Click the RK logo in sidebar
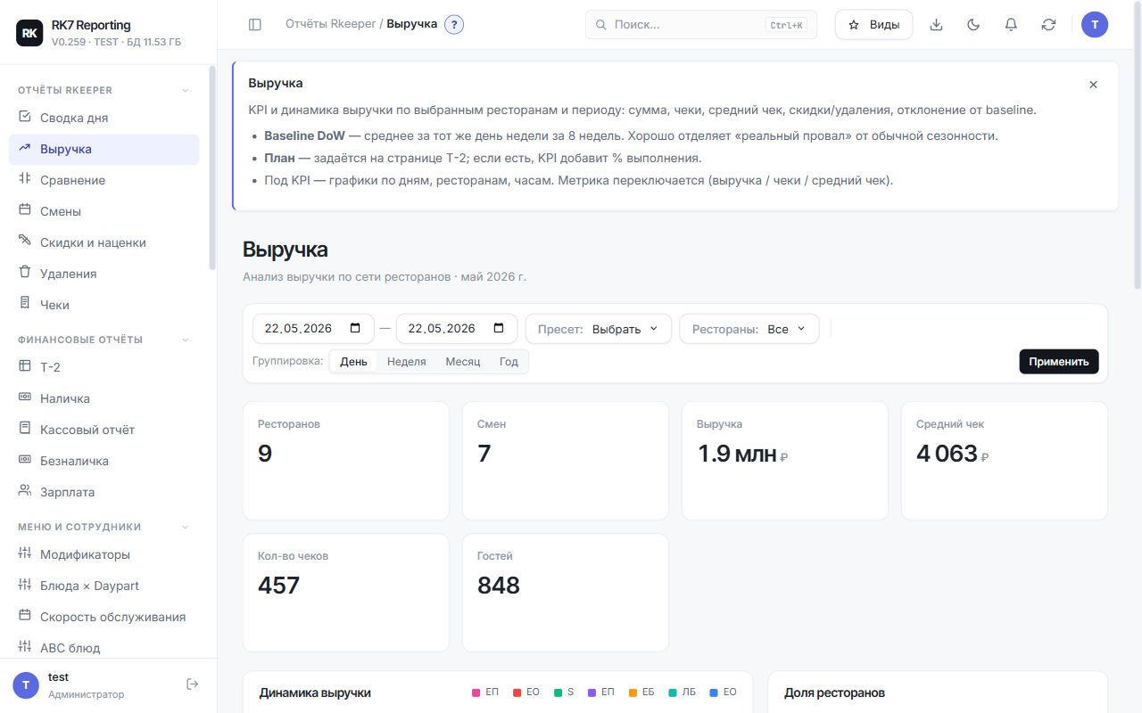This screenshot has width=1142, height=713. [29, 33]
